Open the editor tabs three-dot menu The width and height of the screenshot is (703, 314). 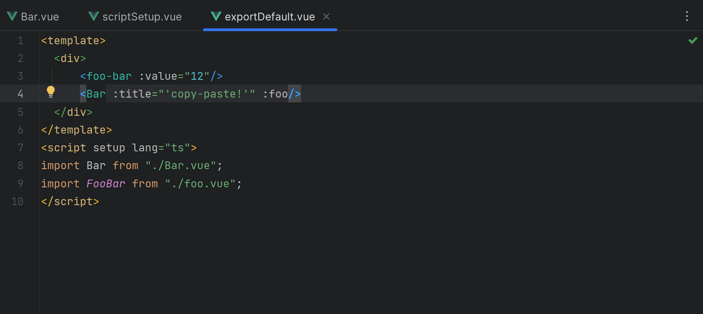click(687, 16)
